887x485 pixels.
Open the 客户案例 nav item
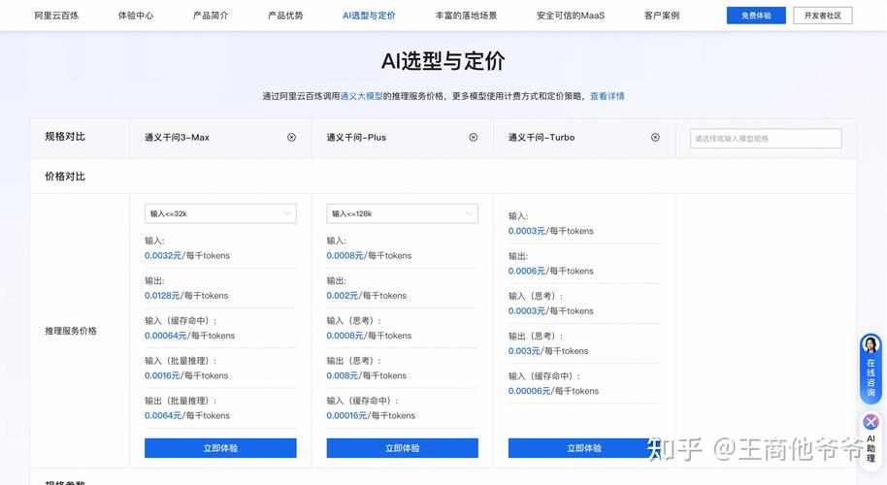pyautogui.click(x=662, y=16)
